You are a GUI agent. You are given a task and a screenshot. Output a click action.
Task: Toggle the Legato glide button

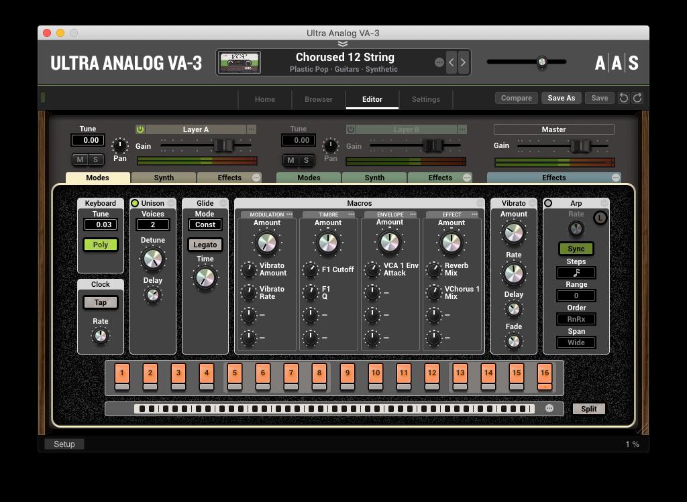click(205, 245)
